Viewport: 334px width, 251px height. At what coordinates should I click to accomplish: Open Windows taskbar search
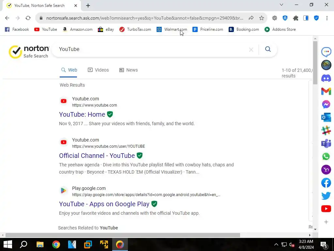[x=23, y=244]
